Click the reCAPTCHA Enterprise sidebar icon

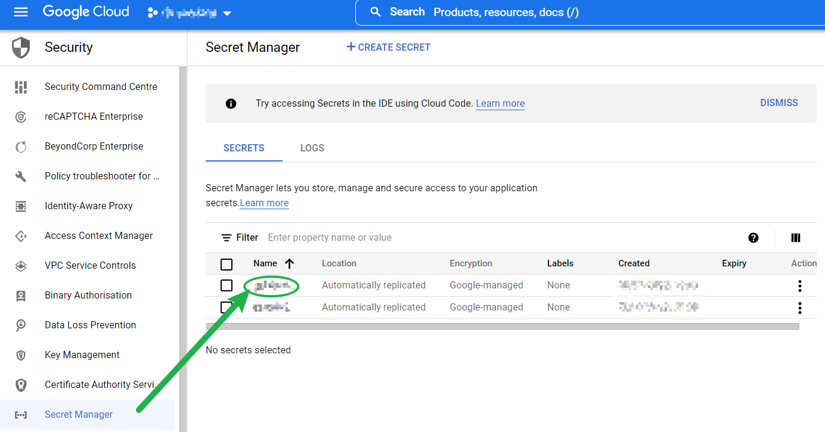(x=21, y=117)
